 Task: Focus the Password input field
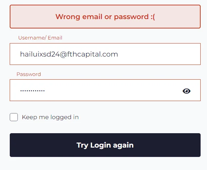tap(105, 90)
